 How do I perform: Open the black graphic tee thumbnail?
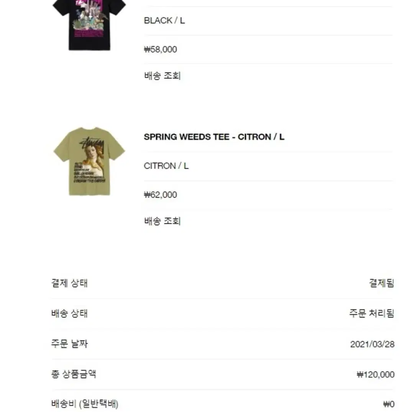(89, 25)
